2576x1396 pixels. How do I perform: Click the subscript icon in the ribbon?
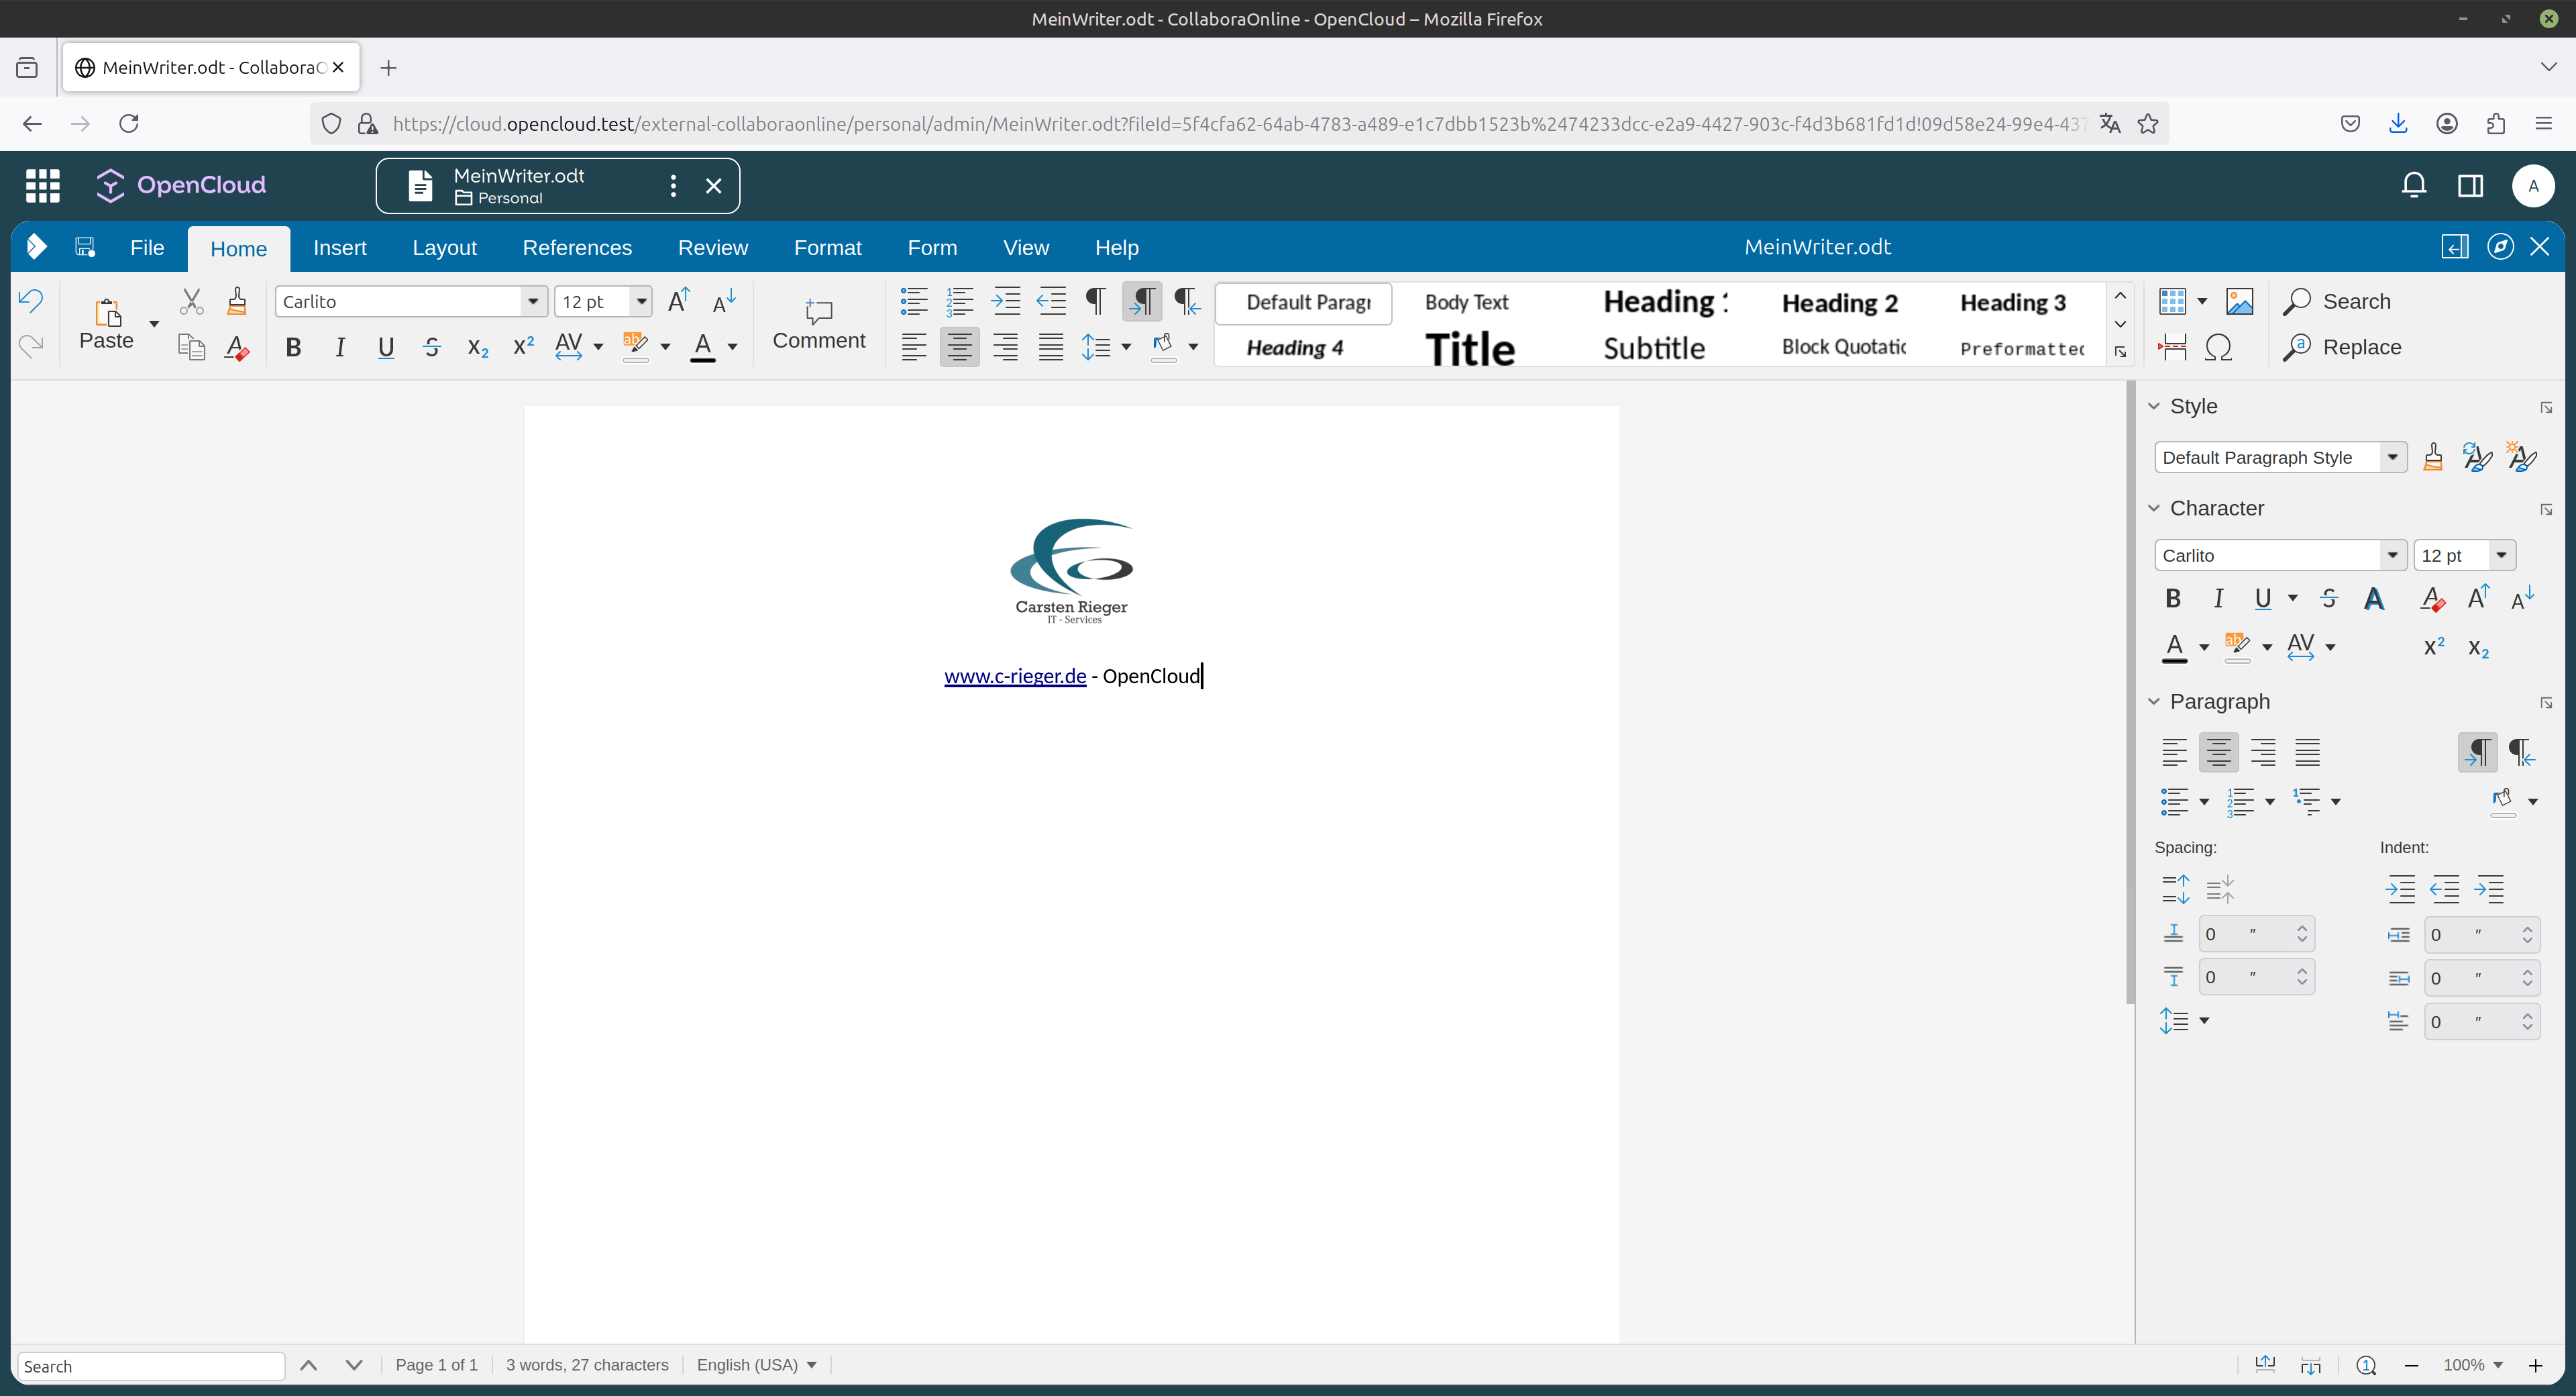pyautogui.click(x=478, y=347)
